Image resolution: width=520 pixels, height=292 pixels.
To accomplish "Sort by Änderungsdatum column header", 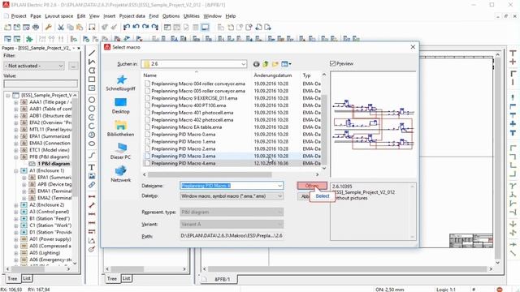I will (273, 75).
